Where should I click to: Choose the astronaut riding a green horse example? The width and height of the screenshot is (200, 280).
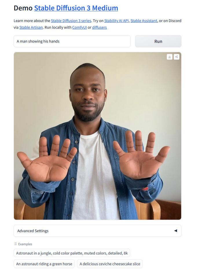click(44, 264)
